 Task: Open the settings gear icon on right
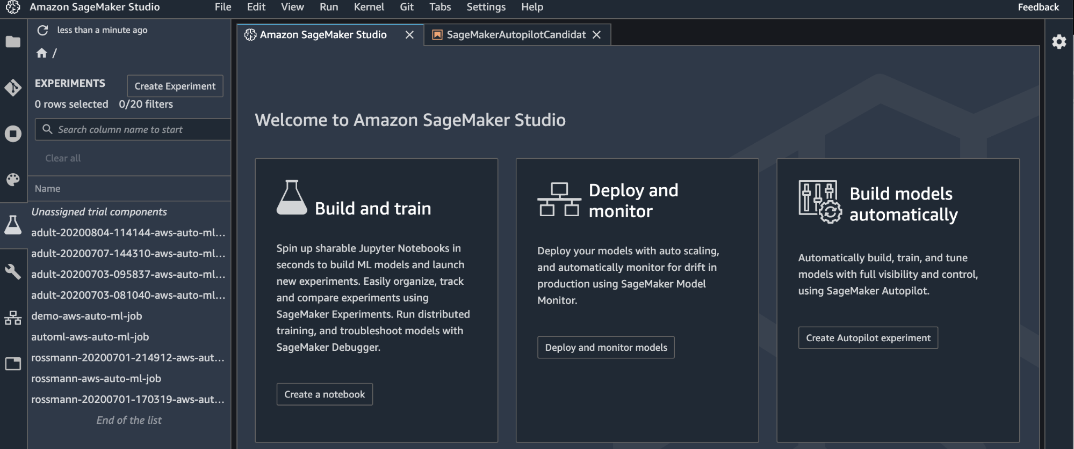click(x=1059, y=42)
